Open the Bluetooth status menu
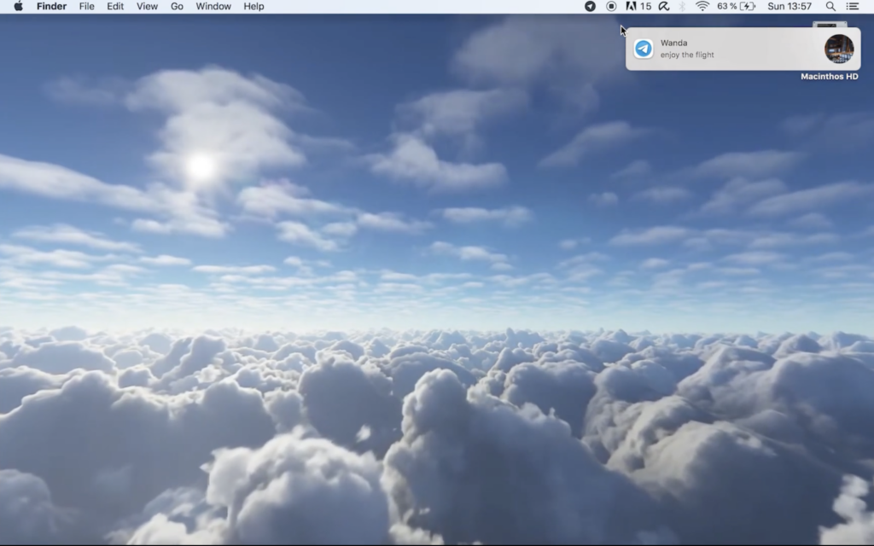 682,6
